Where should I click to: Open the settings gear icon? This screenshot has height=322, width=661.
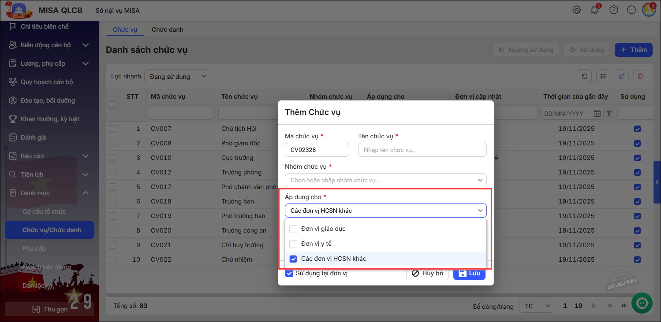click(576, 10)
